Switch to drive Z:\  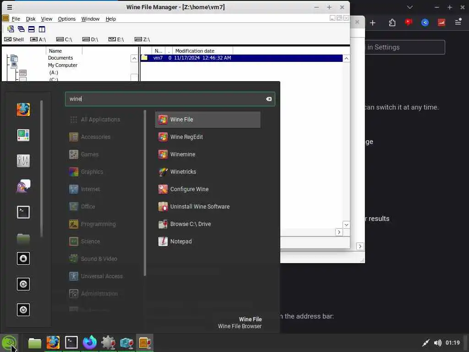[x=142, y=39]
